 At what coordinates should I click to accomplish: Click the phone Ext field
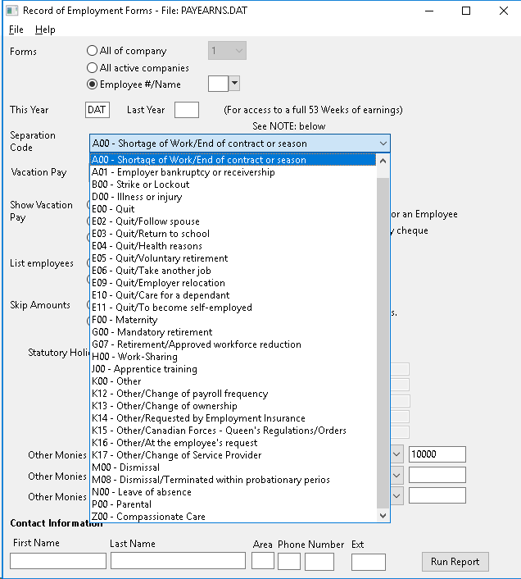pos(369,562)
